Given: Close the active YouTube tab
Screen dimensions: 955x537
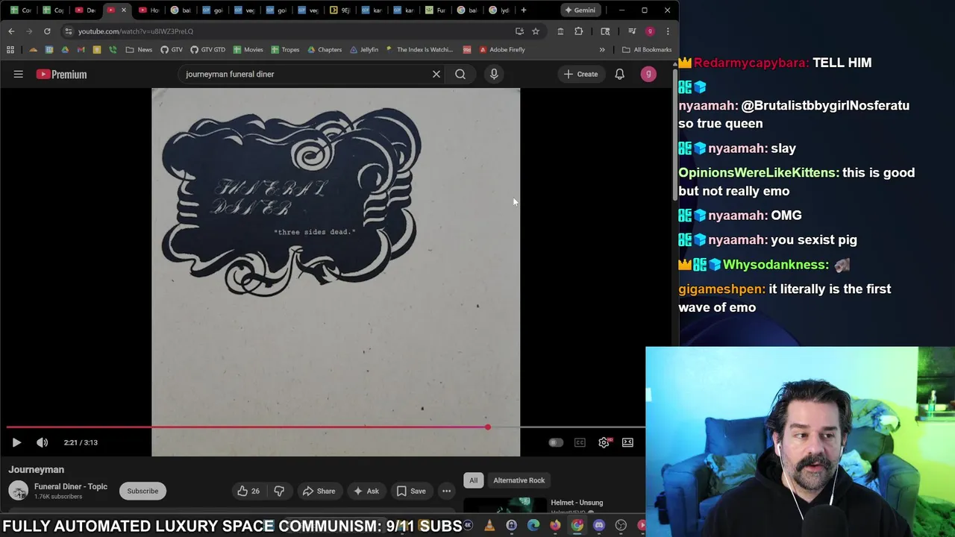Looking at the screenshot, I should click(x=124, y=10).
